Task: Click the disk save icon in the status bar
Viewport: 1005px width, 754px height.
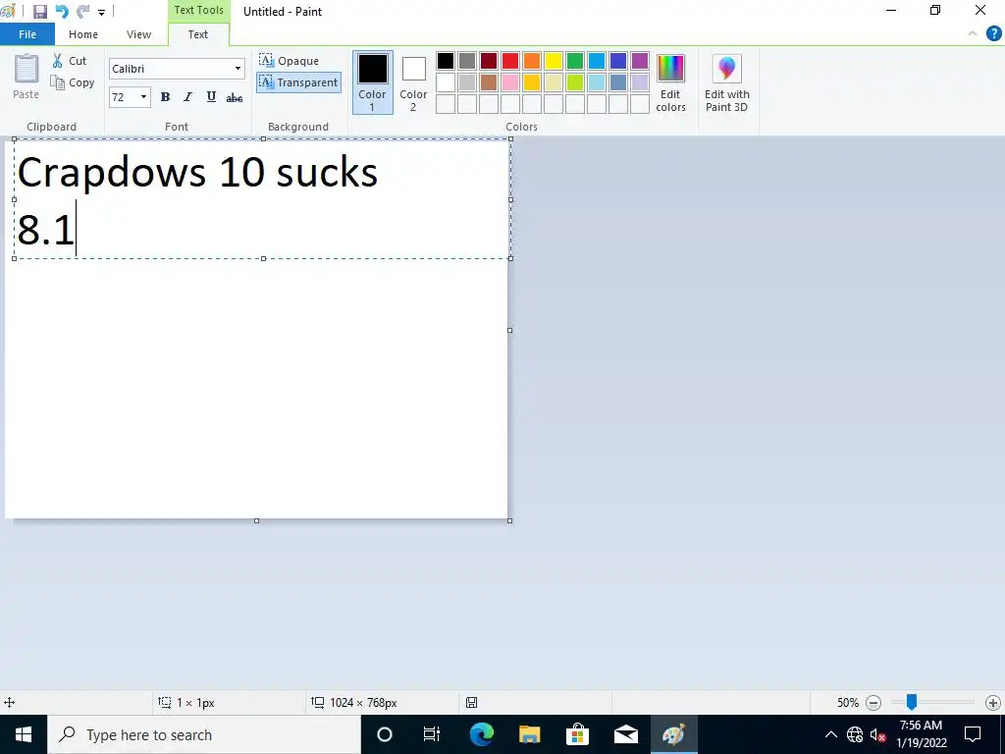Action: coord(471,703)
